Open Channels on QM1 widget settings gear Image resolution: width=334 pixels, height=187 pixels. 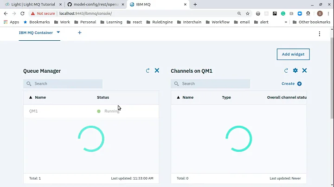(295, 70)
